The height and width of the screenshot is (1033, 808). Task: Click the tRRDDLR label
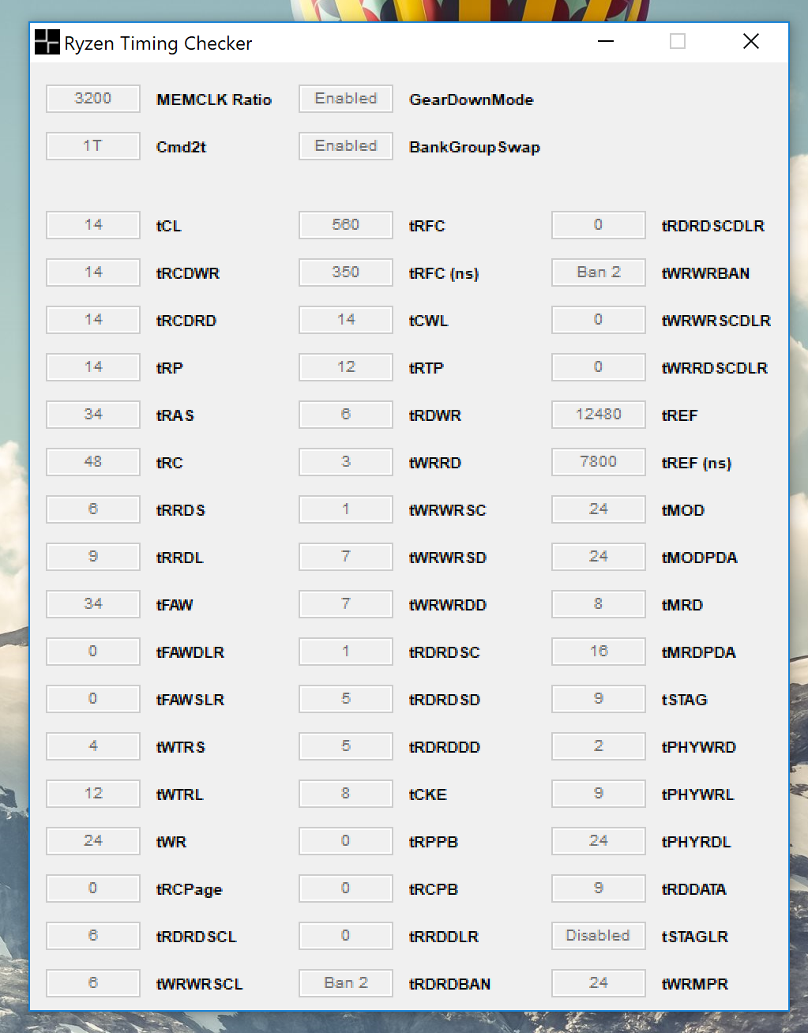coord(444,937)
